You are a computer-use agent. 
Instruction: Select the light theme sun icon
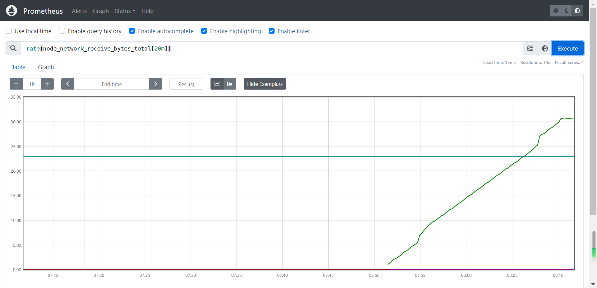pyautogui.click(x=556, y=11)
